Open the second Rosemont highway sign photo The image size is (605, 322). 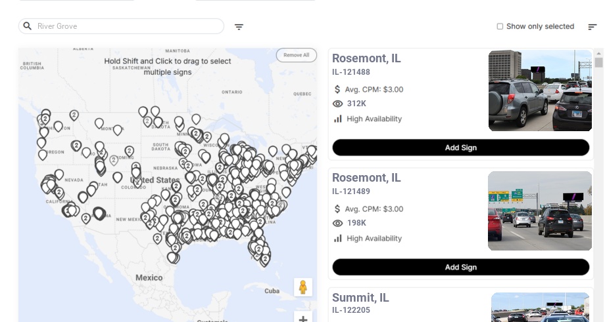[x=540, y=211]
